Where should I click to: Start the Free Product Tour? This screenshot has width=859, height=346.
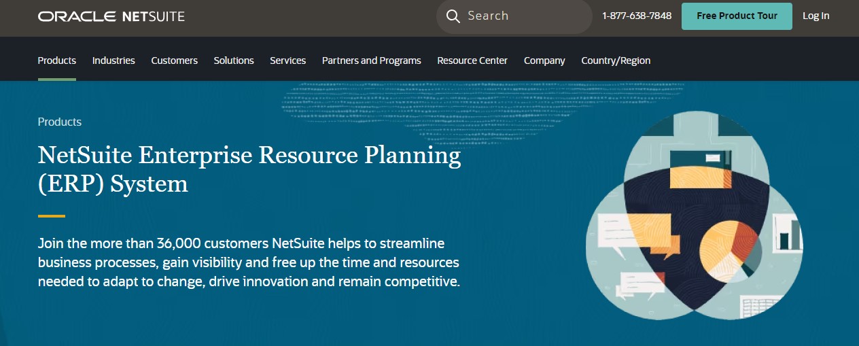coord(737,16)
